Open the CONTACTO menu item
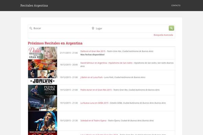The width and height of the screenshot is (203, 135). point(176,5)
